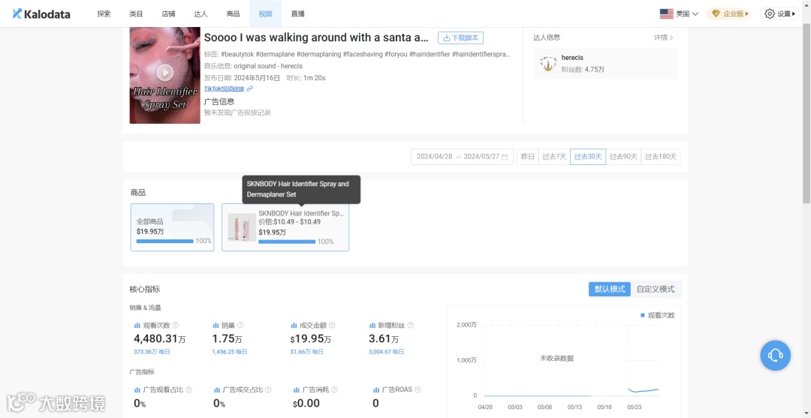Click 粉丝数: 4.75万 text
The width and height of the screenshot is (811, 418).
click(x=583, y=69)
